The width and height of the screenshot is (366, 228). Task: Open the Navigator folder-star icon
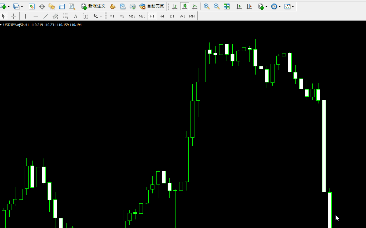[x=52, y=6]
